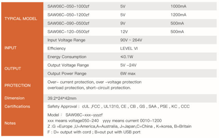This screenshot has width=219, height=138.
Task: Click the PROTECTION section header
Action: tap(17, 85)
